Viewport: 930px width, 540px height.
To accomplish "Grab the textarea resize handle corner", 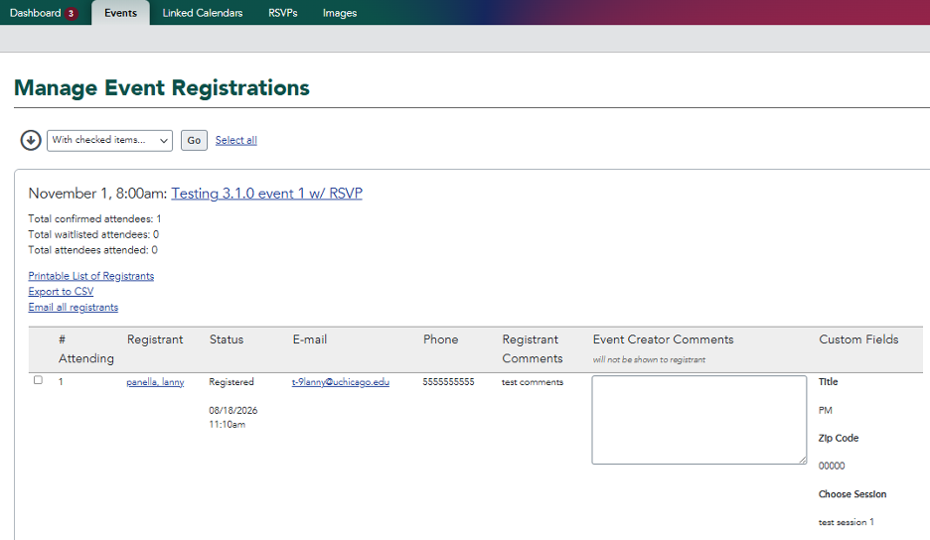I will pyautogui.click(x=803, y=460).
